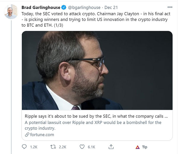The width and height of the screenshot is (179, 154).
Task: Click the Brave Tip triangle icon
Action: (137, 147)
